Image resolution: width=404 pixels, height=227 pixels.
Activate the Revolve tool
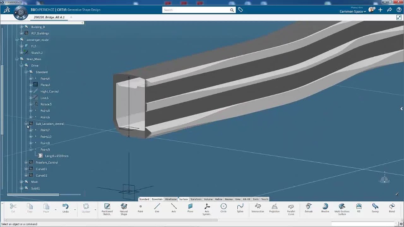click(325, 208)
